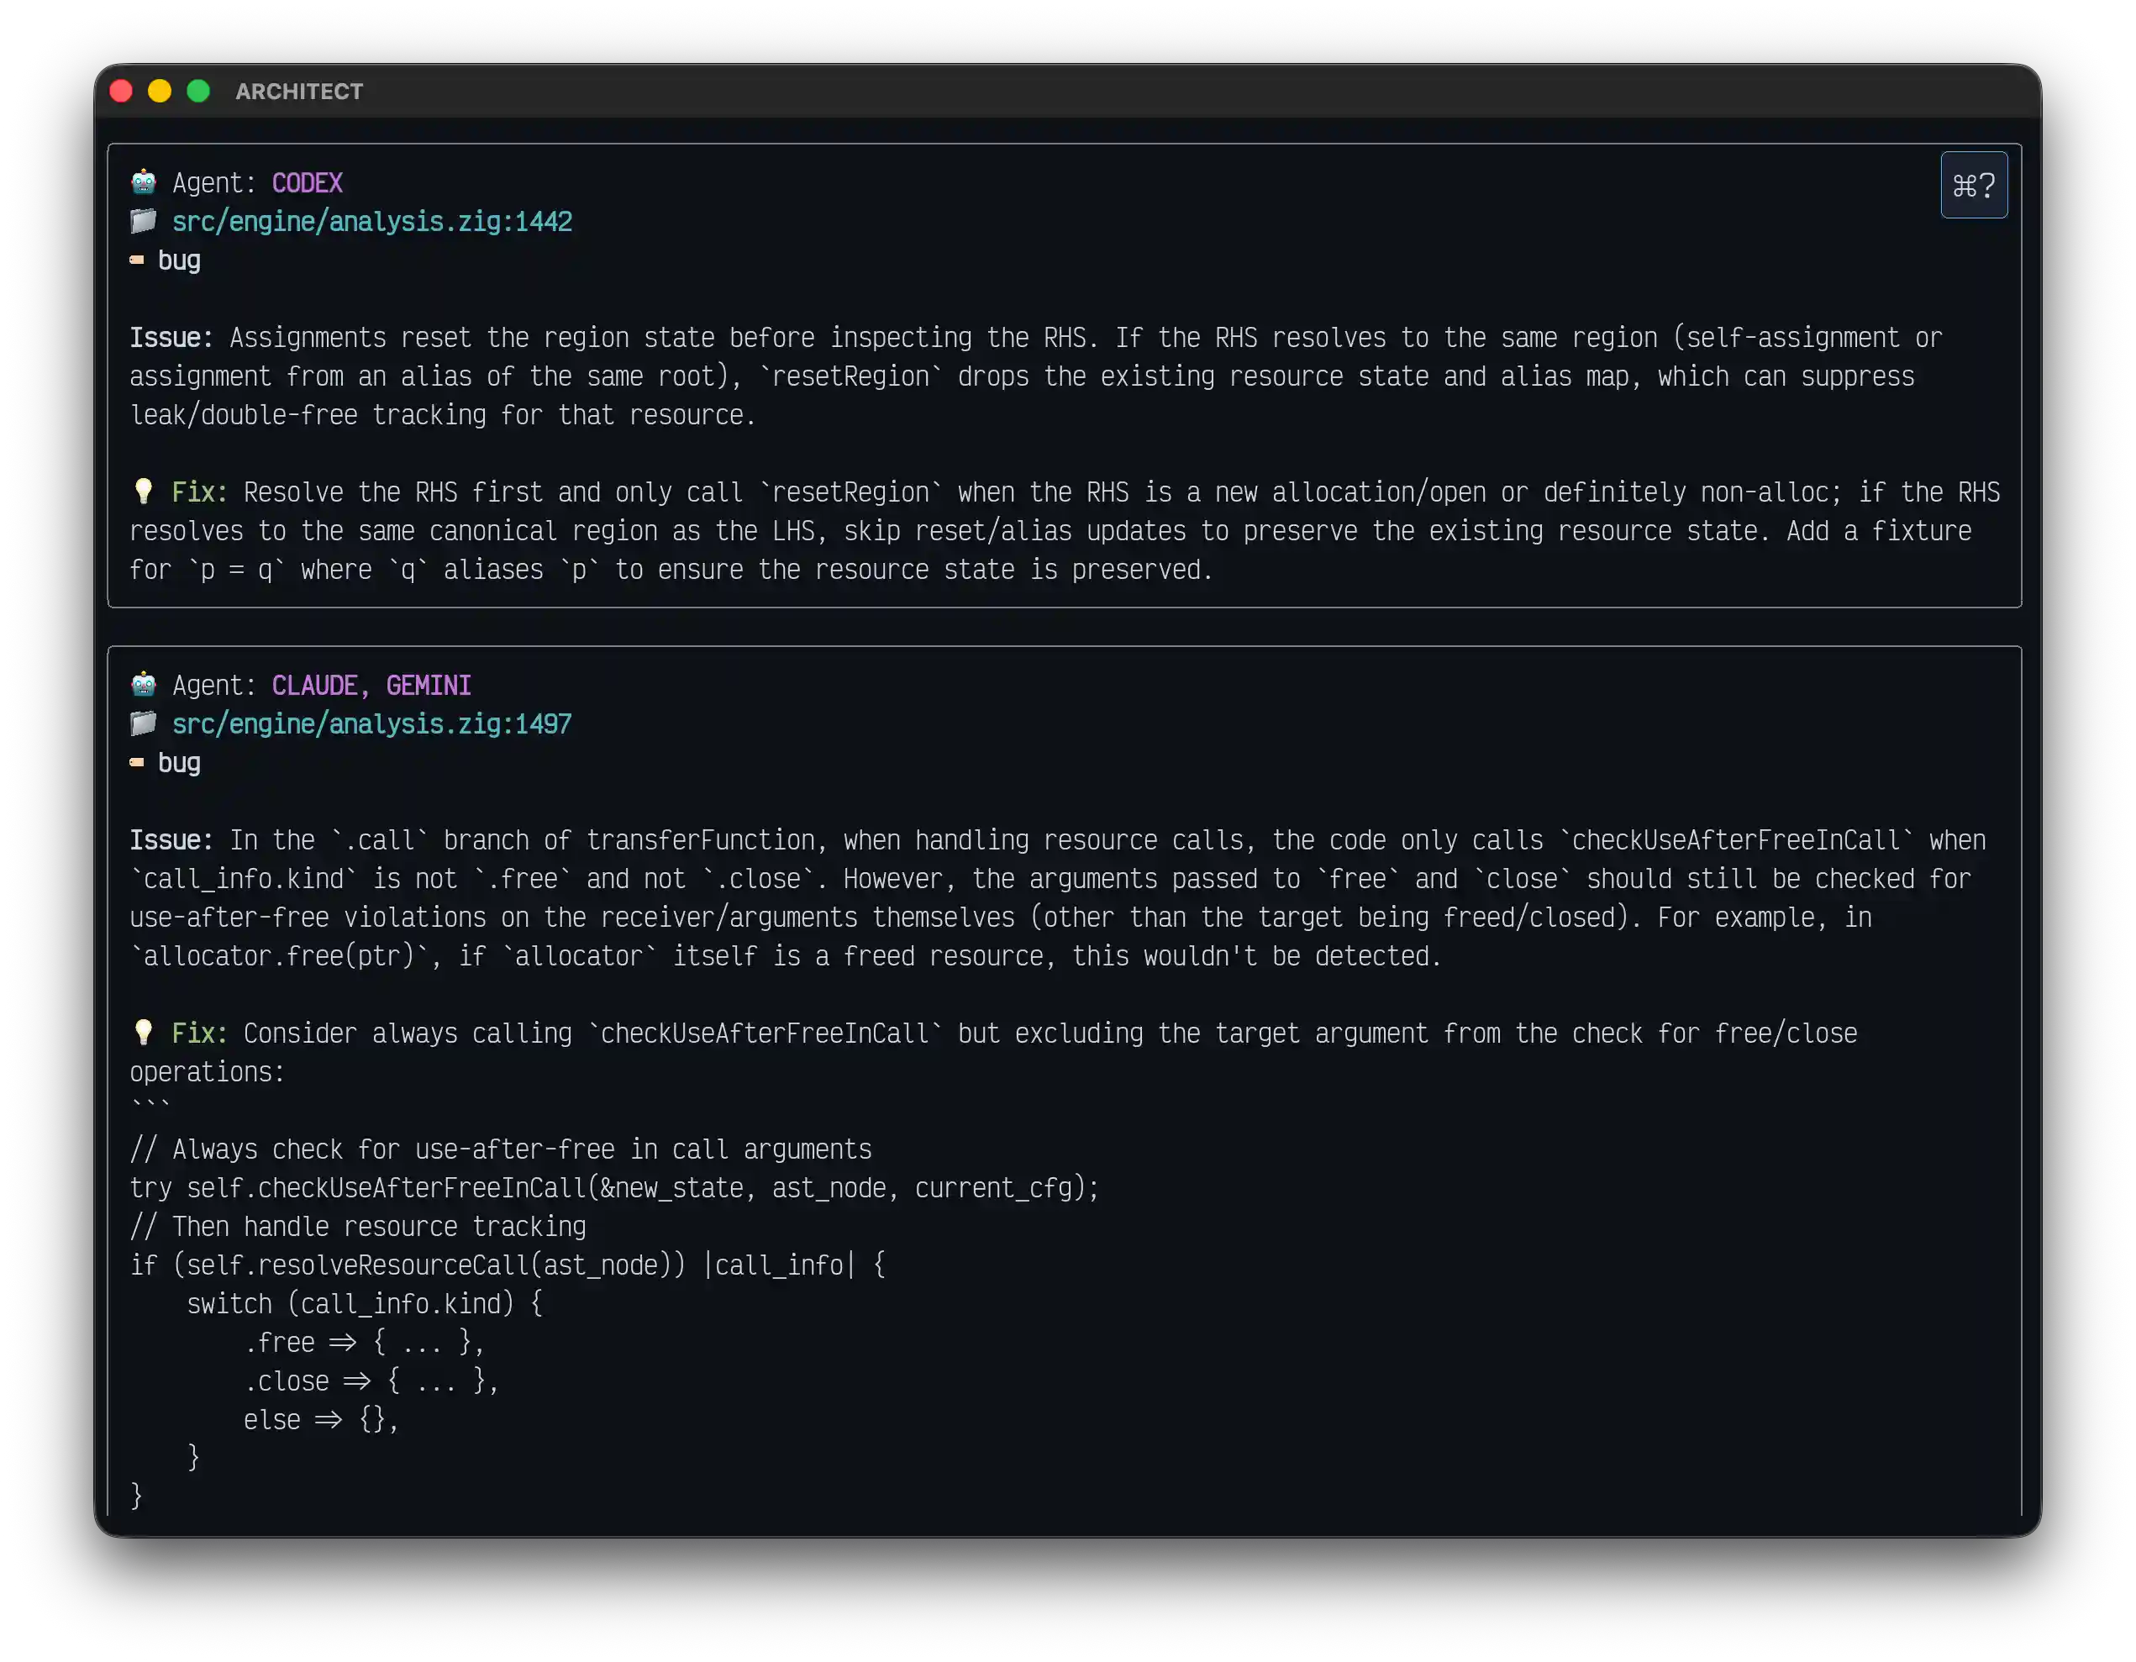Click the tag icon beside the first bug label

pos(138,260)
